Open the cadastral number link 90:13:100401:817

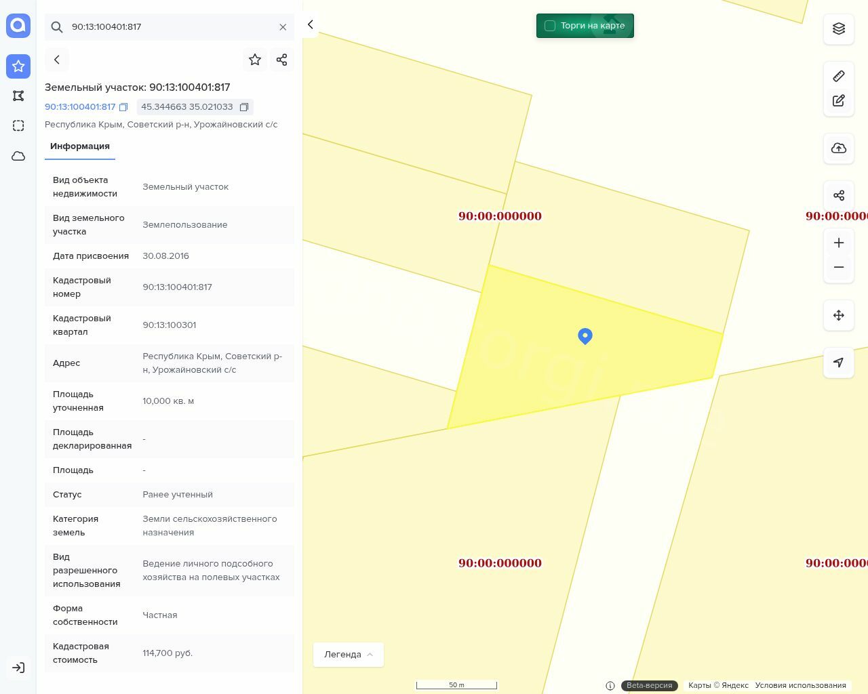tap(80, 107)
